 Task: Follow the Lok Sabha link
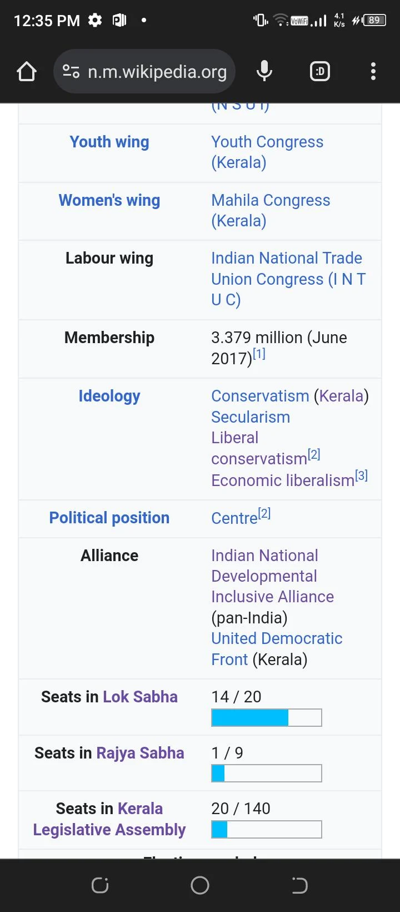pyautogui.click(x=140, y=696)
